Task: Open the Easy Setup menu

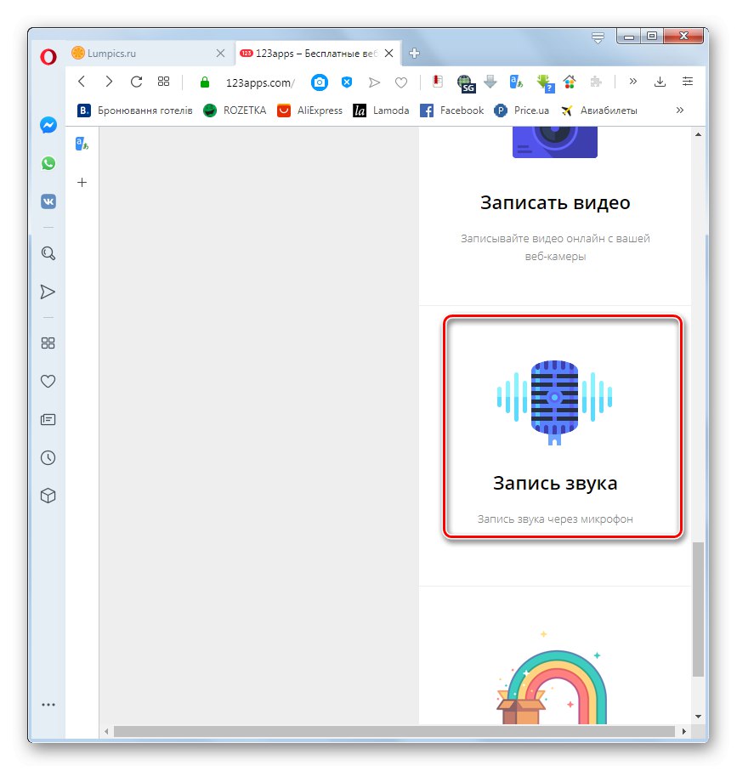Action: tap(688, 82)
